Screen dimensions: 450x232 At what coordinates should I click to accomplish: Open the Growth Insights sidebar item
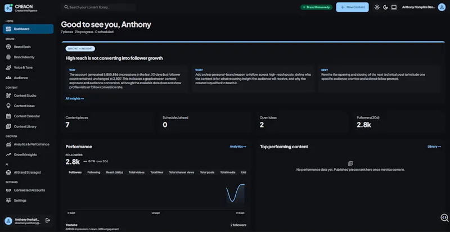[x=28, y=154]
